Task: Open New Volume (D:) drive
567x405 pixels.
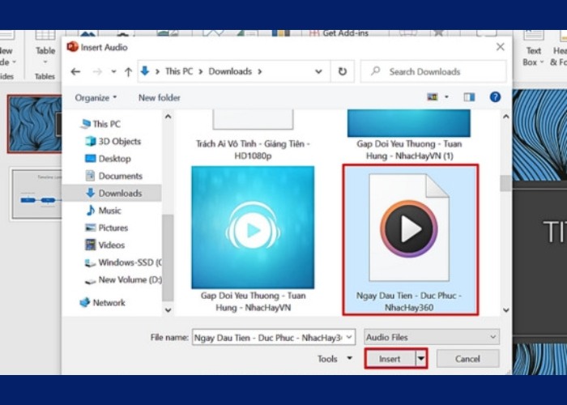Action: coord(123,280)
